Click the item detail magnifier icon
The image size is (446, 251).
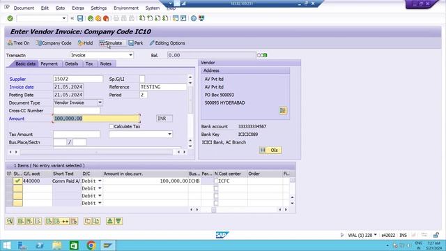10,221
